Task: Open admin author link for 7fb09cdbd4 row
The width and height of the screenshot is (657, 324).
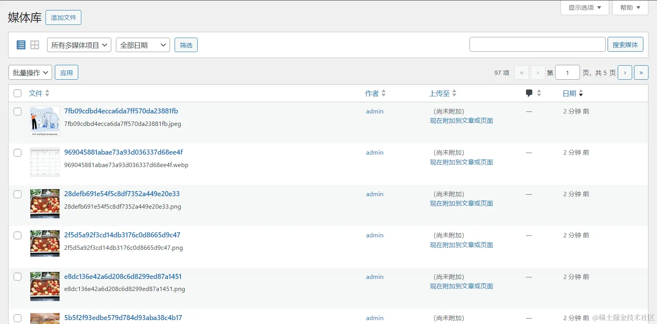Action: click(375, 111)
